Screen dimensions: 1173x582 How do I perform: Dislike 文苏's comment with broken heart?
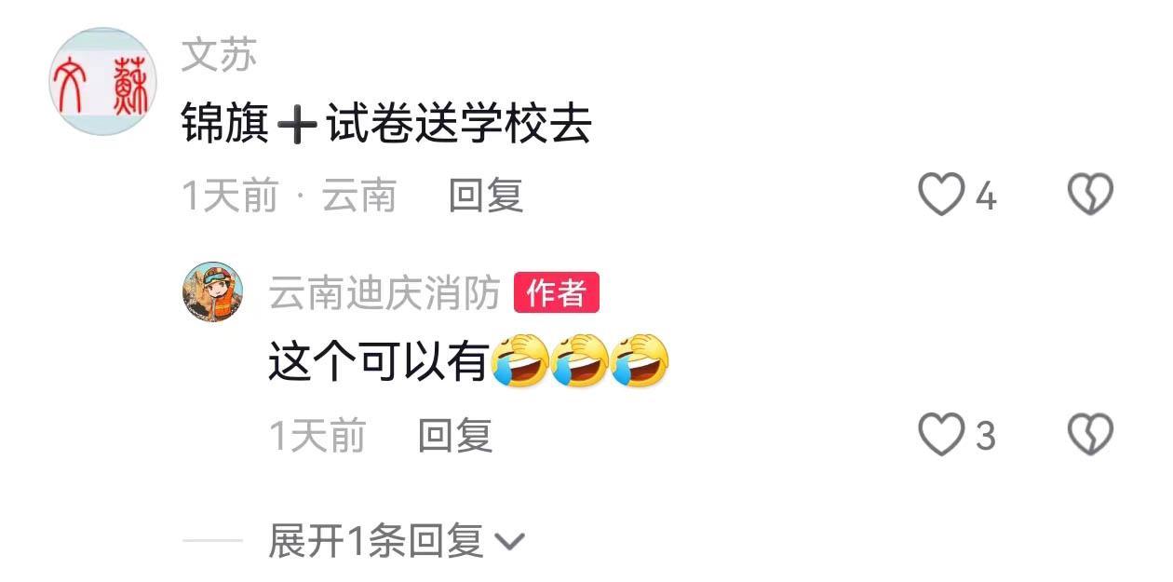coord(1089,196)
